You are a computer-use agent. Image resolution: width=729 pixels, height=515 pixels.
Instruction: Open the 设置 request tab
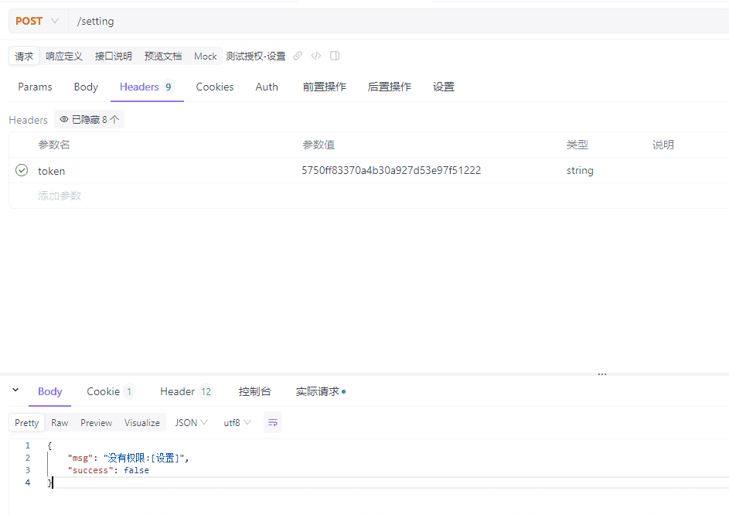pos(444,87)
